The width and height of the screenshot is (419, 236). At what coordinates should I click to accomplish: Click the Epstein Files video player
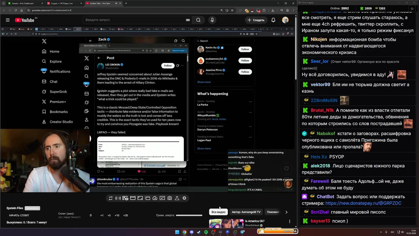point(147,110)
